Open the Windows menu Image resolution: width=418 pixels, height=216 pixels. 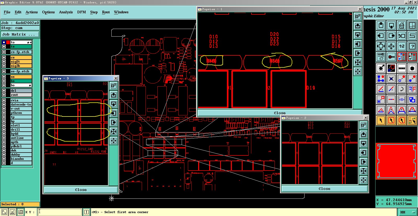tap(121, 12)
